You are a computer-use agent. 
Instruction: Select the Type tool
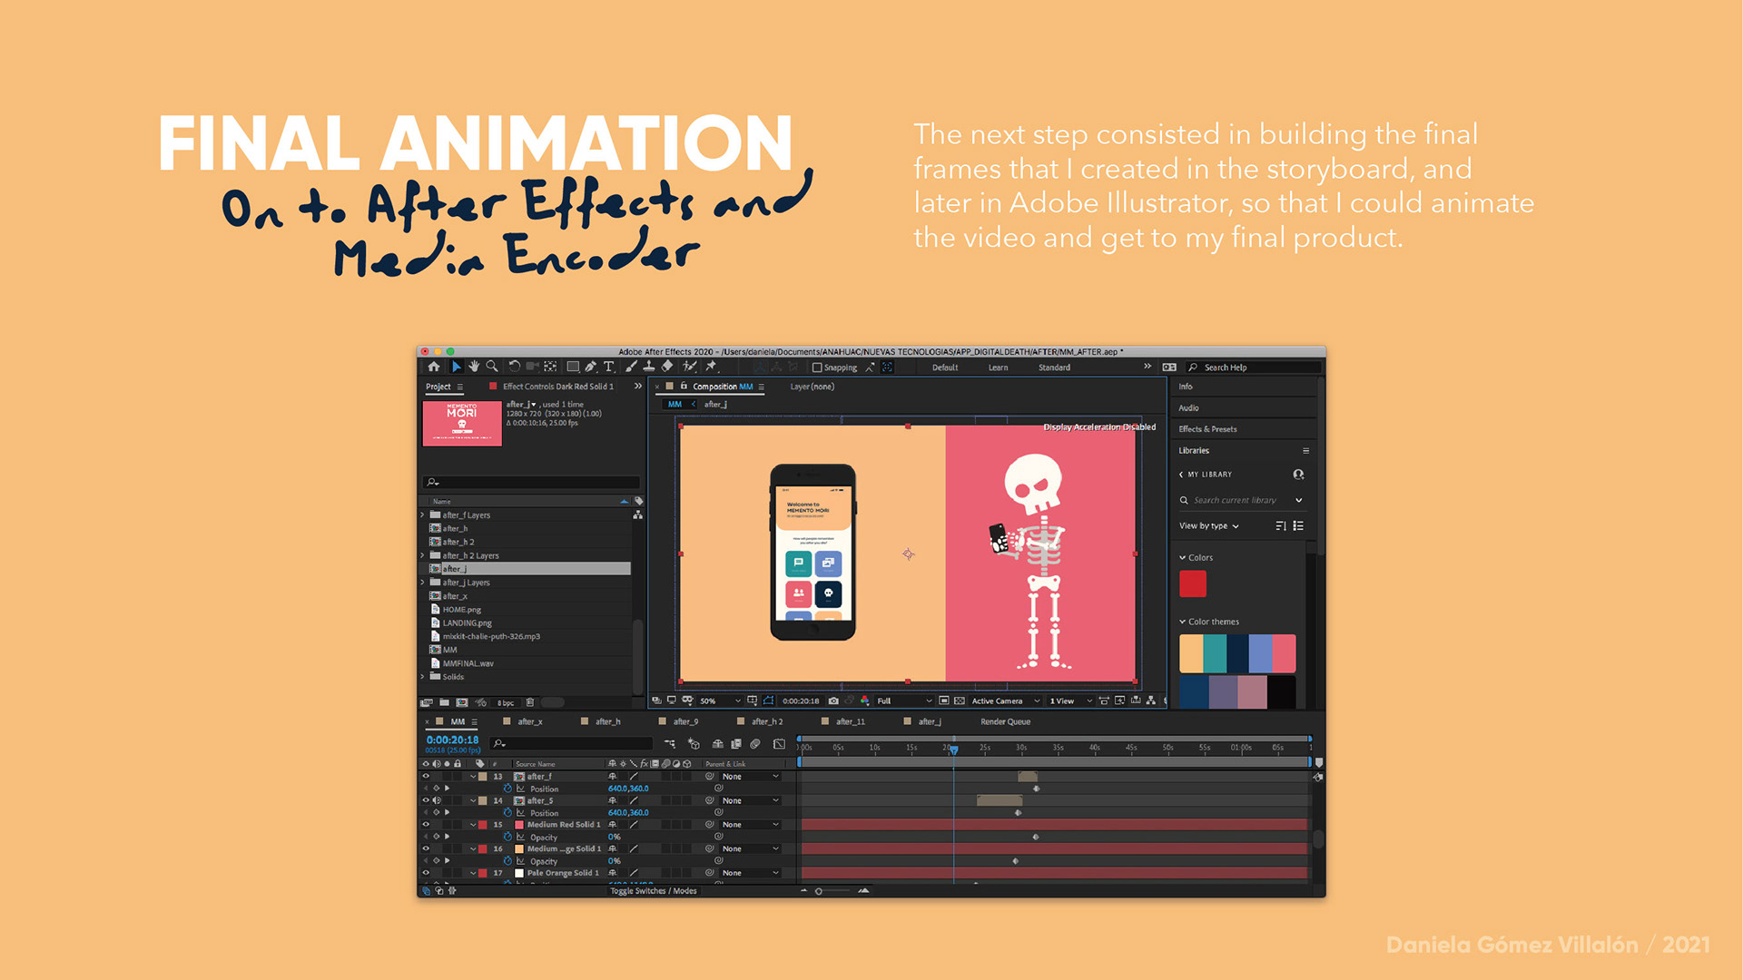click(608, 367)
